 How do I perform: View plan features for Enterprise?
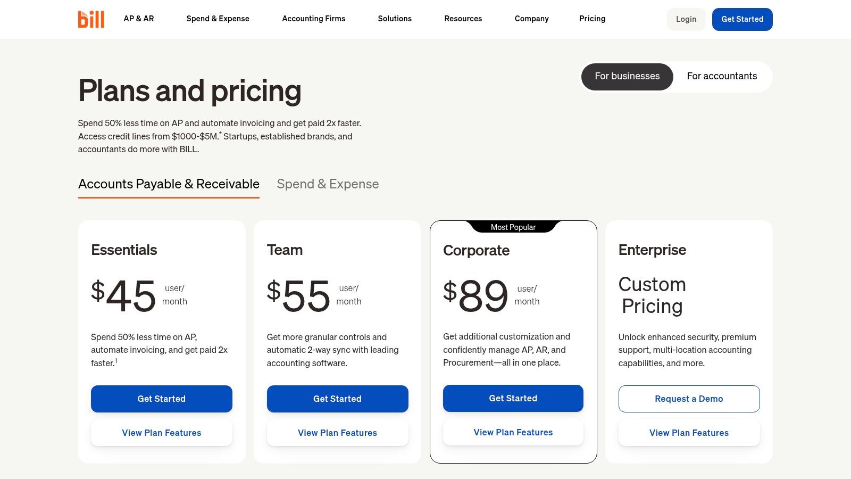(x=689, y=433)
